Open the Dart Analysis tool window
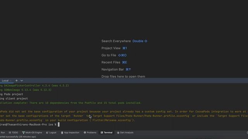The width and height of the screenshot is (248, 139). [x=125, y=132]
